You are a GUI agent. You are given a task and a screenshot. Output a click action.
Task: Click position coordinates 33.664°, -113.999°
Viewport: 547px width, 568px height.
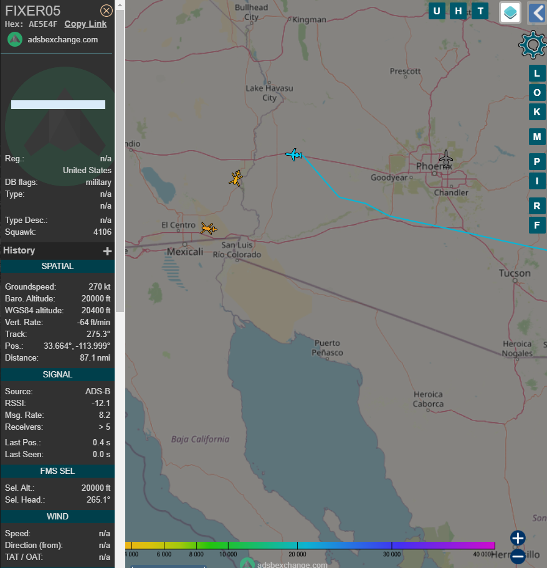pyautogui.click(x=77, y=346)
